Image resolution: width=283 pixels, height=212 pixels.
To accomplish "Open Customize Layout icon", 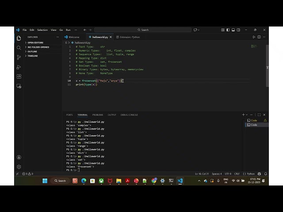I will (x=223, y=30).
